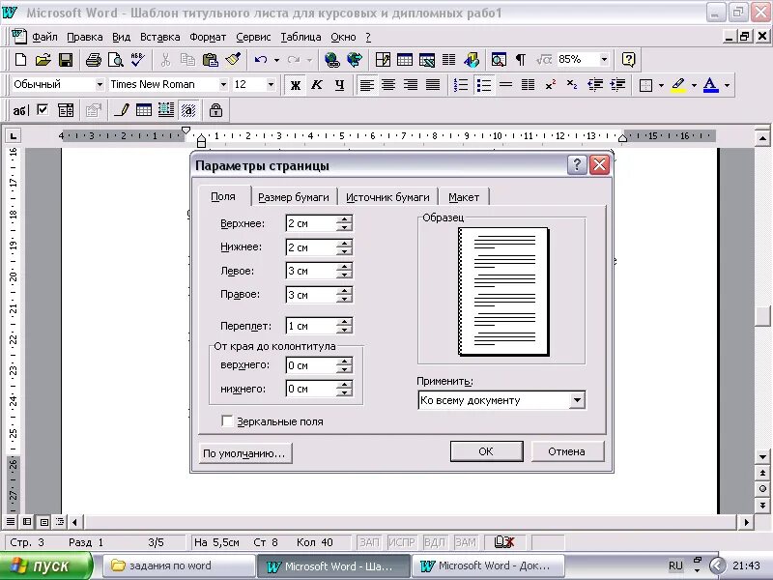Open the Times New Roman font dropdown

(x=223, y=85)
